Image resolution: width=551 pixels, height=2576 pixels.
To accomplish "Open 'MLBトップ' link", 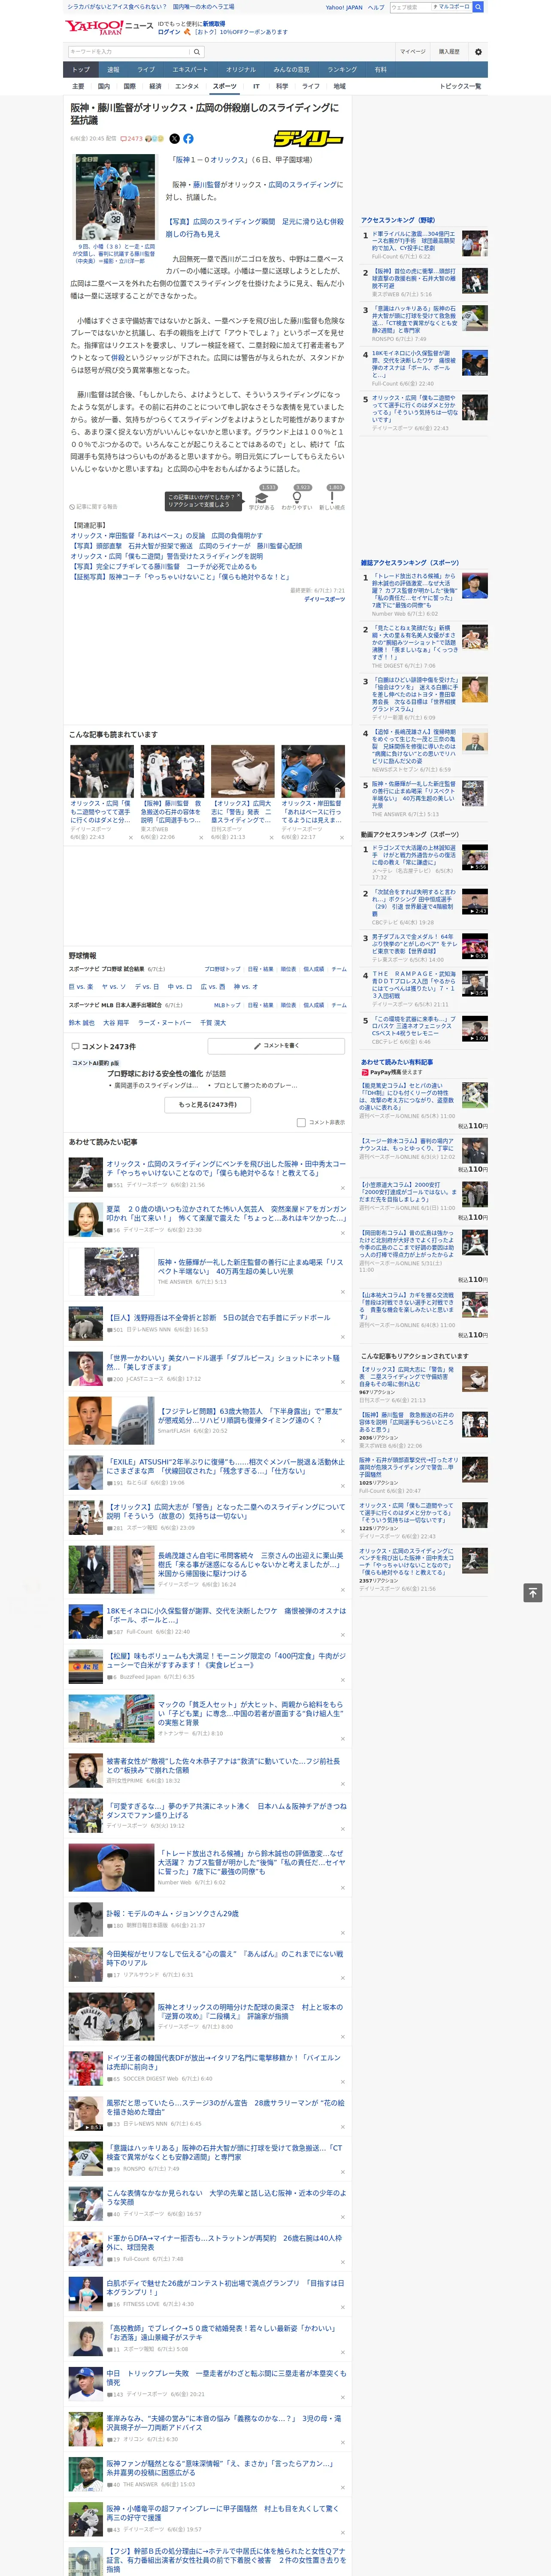I will pos(227,1005).
